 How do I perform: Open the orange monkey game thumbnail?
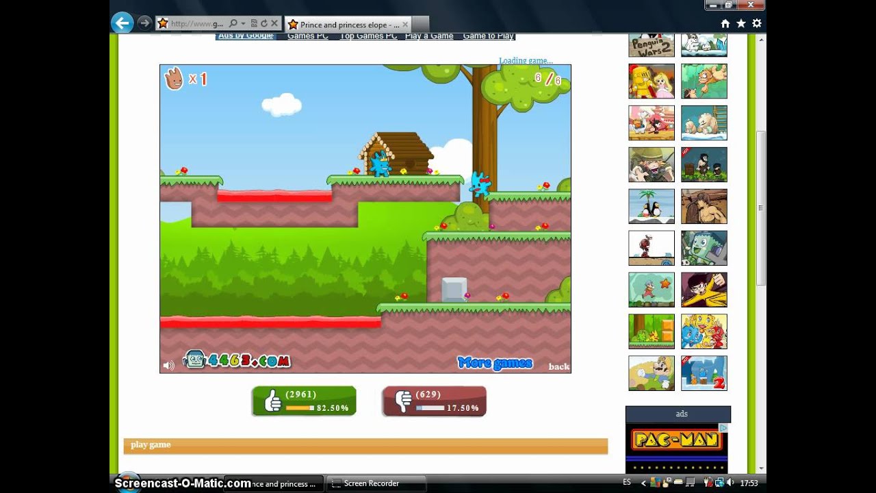click(x=704, y=81)
